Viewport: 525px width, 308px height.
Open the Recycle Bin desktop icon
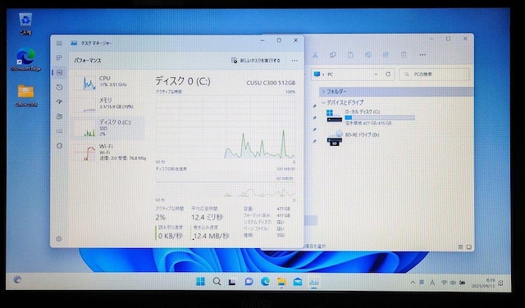coord(25,24)
